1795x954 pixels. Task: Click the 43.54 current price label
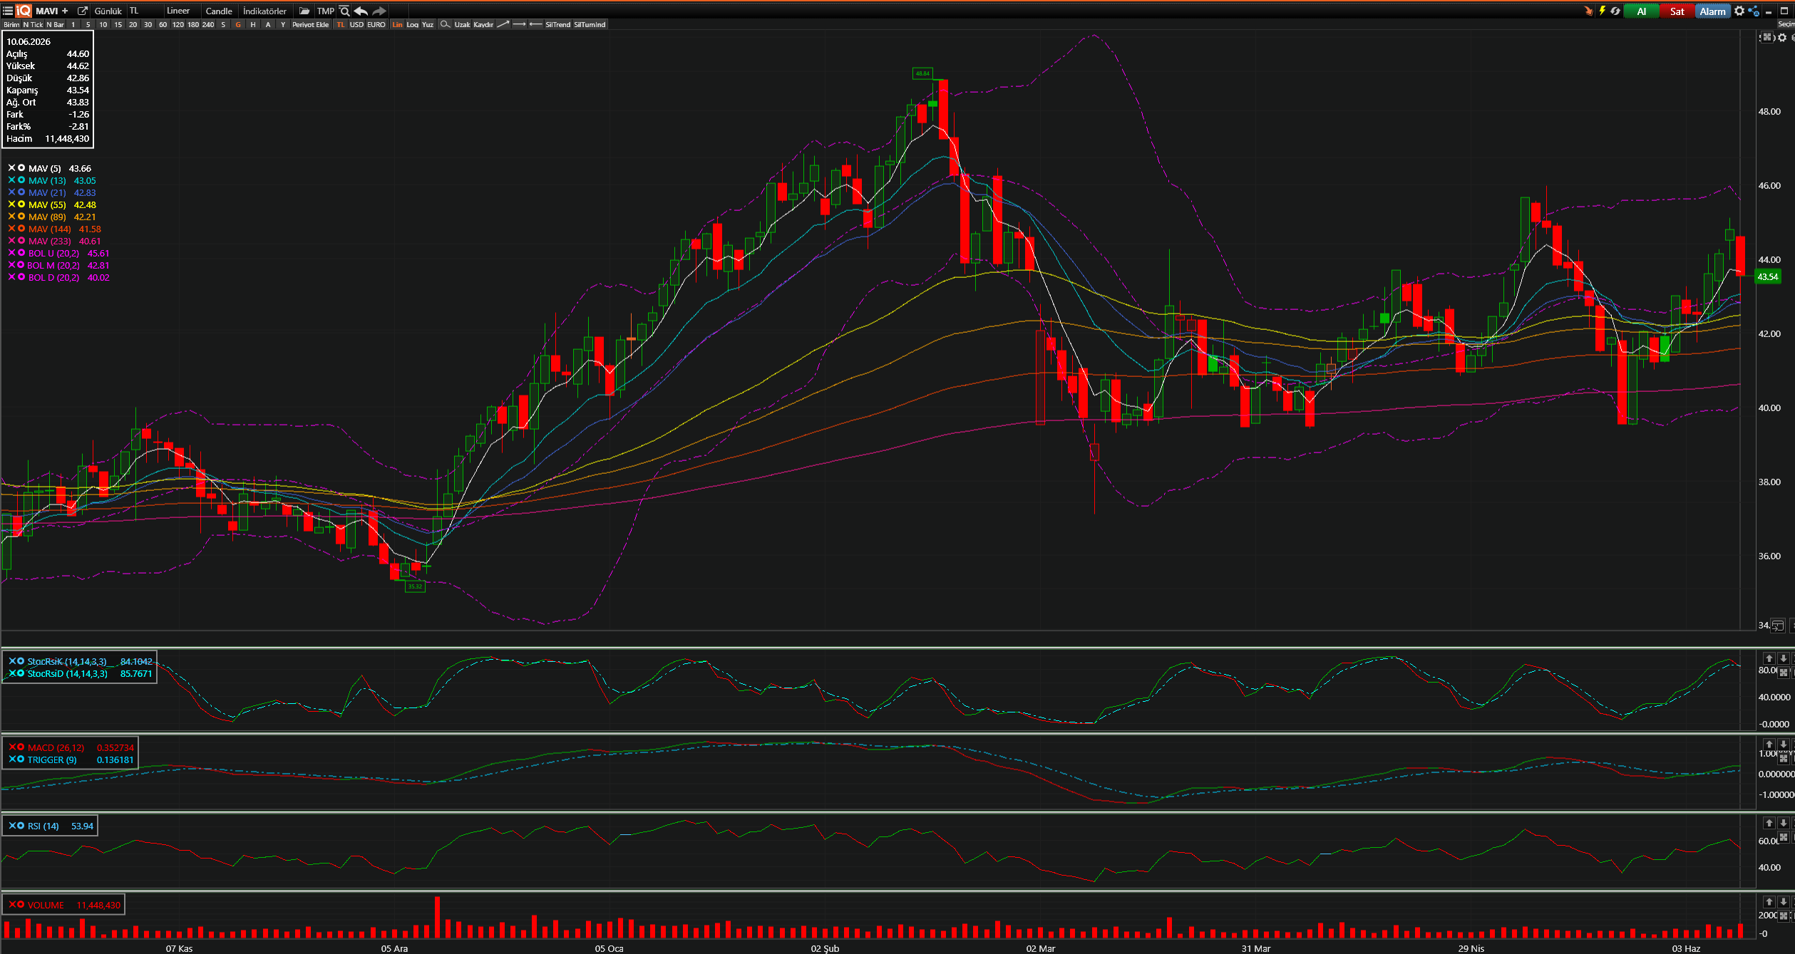1768,276
